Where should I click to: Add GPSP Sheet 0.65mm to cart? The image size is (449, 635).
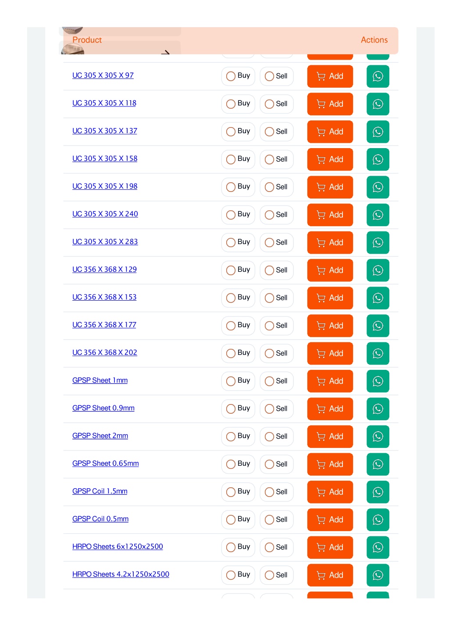point(330,465)
